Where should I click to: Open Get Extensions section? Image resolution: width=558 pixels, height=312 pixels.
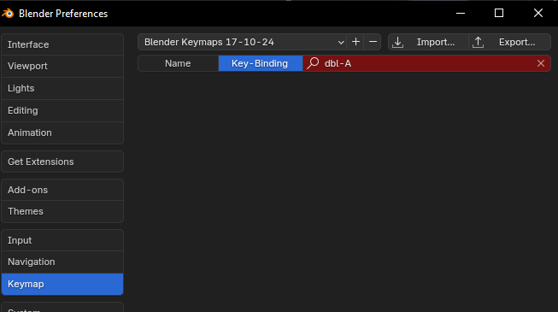pyautogui.click(x=62, y=162)
